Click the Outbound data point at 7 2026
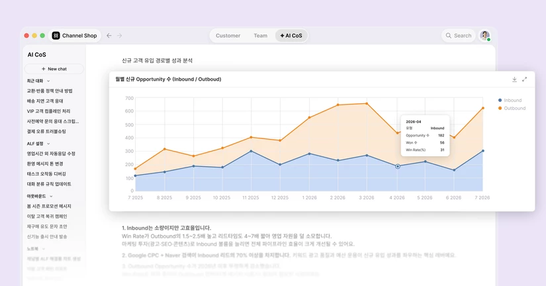546x286 pixels. 483,108
